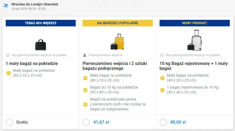Click the 'NAJBARDZIEJ POPULARNE' yellow banner
The image size is (235, 131).
pos(117,23)
